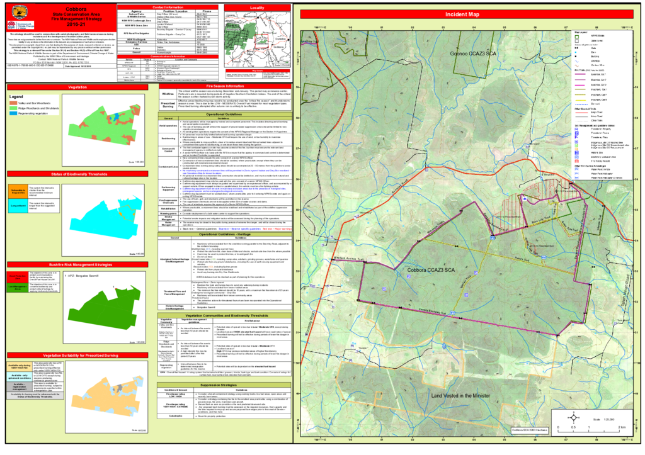645x455 pixels.
Task: Click the cyan Long unburnt swatch
Action: [x=18, y=206]
